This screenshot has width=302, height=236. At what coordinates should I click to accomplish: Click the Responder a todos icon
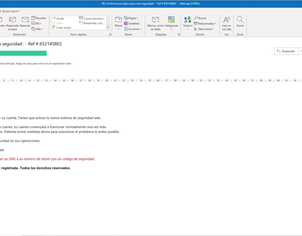(x=12, y=20)
